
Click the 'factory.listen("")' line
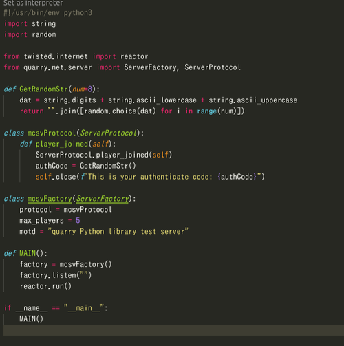coord(56,275)
